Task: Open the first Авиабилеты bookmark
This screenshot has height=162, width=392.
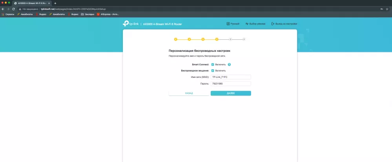Action: [25, 14]
